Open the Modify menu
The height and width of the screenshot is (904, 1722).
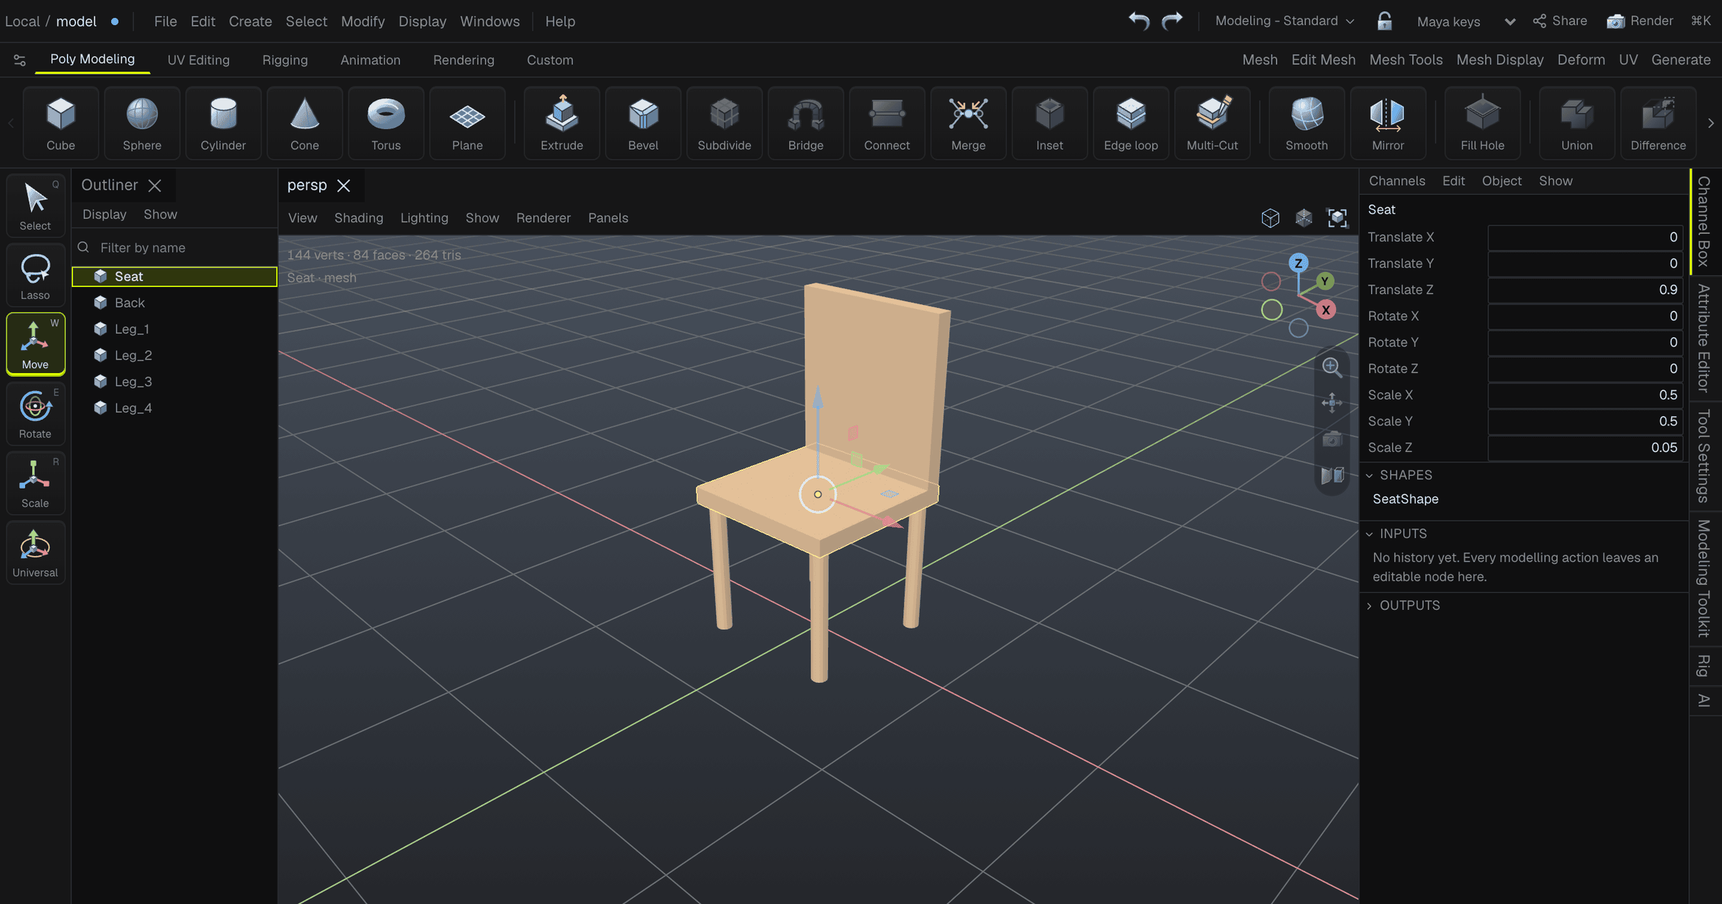click(362, 22)
